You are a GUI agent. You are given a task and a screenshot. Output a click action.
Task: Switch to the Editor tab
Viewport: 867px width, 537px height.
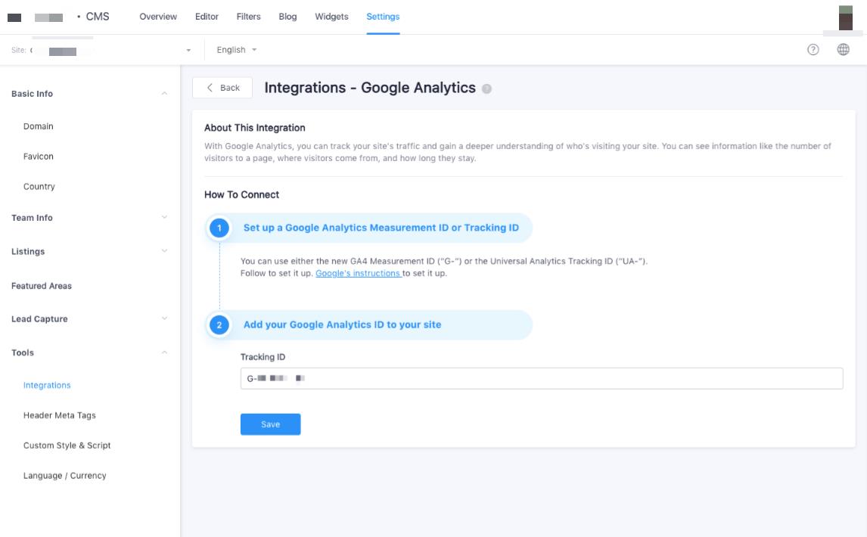207,17
